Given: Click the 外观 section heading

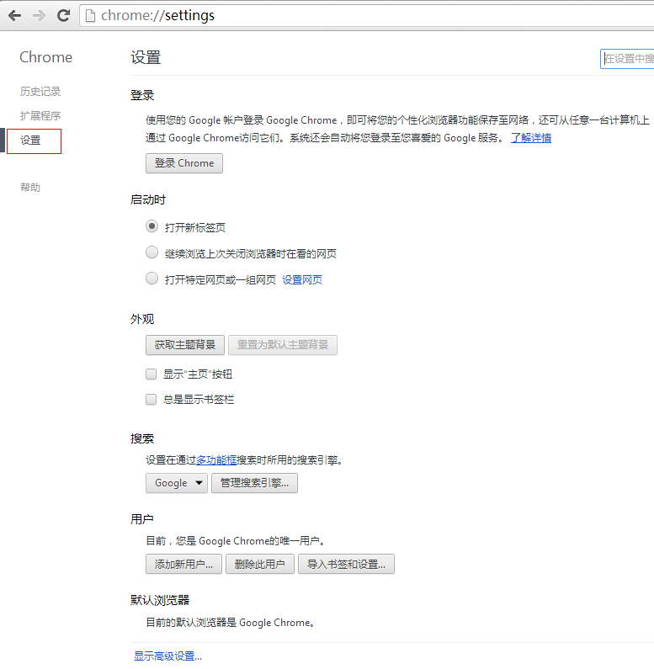Looking at the screenshot, I should 142,319.
